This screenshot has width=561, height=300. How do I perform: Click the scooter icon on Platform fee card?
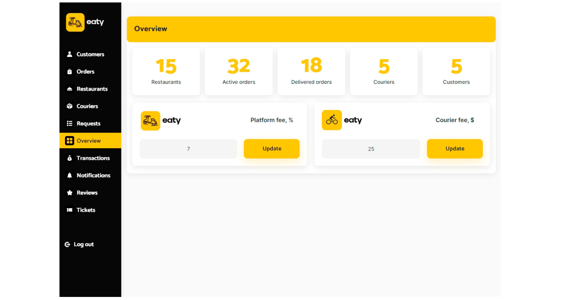[151, 121]
